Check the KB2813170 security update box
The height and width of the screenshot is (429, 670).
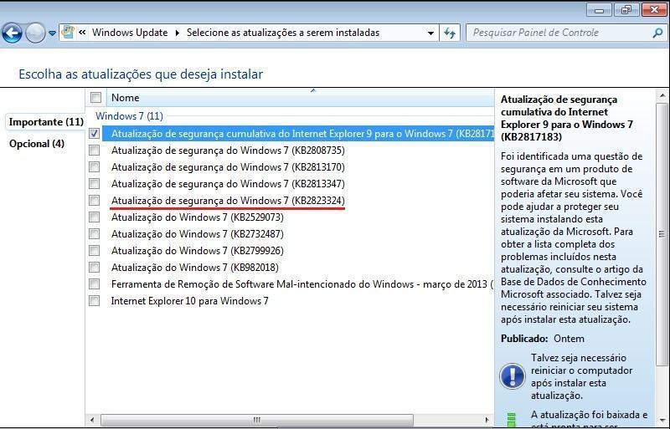[94, 167]
